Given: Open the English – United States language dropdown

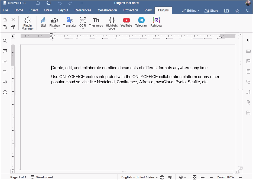Looking at the screenshot, I should coord(139,177).
